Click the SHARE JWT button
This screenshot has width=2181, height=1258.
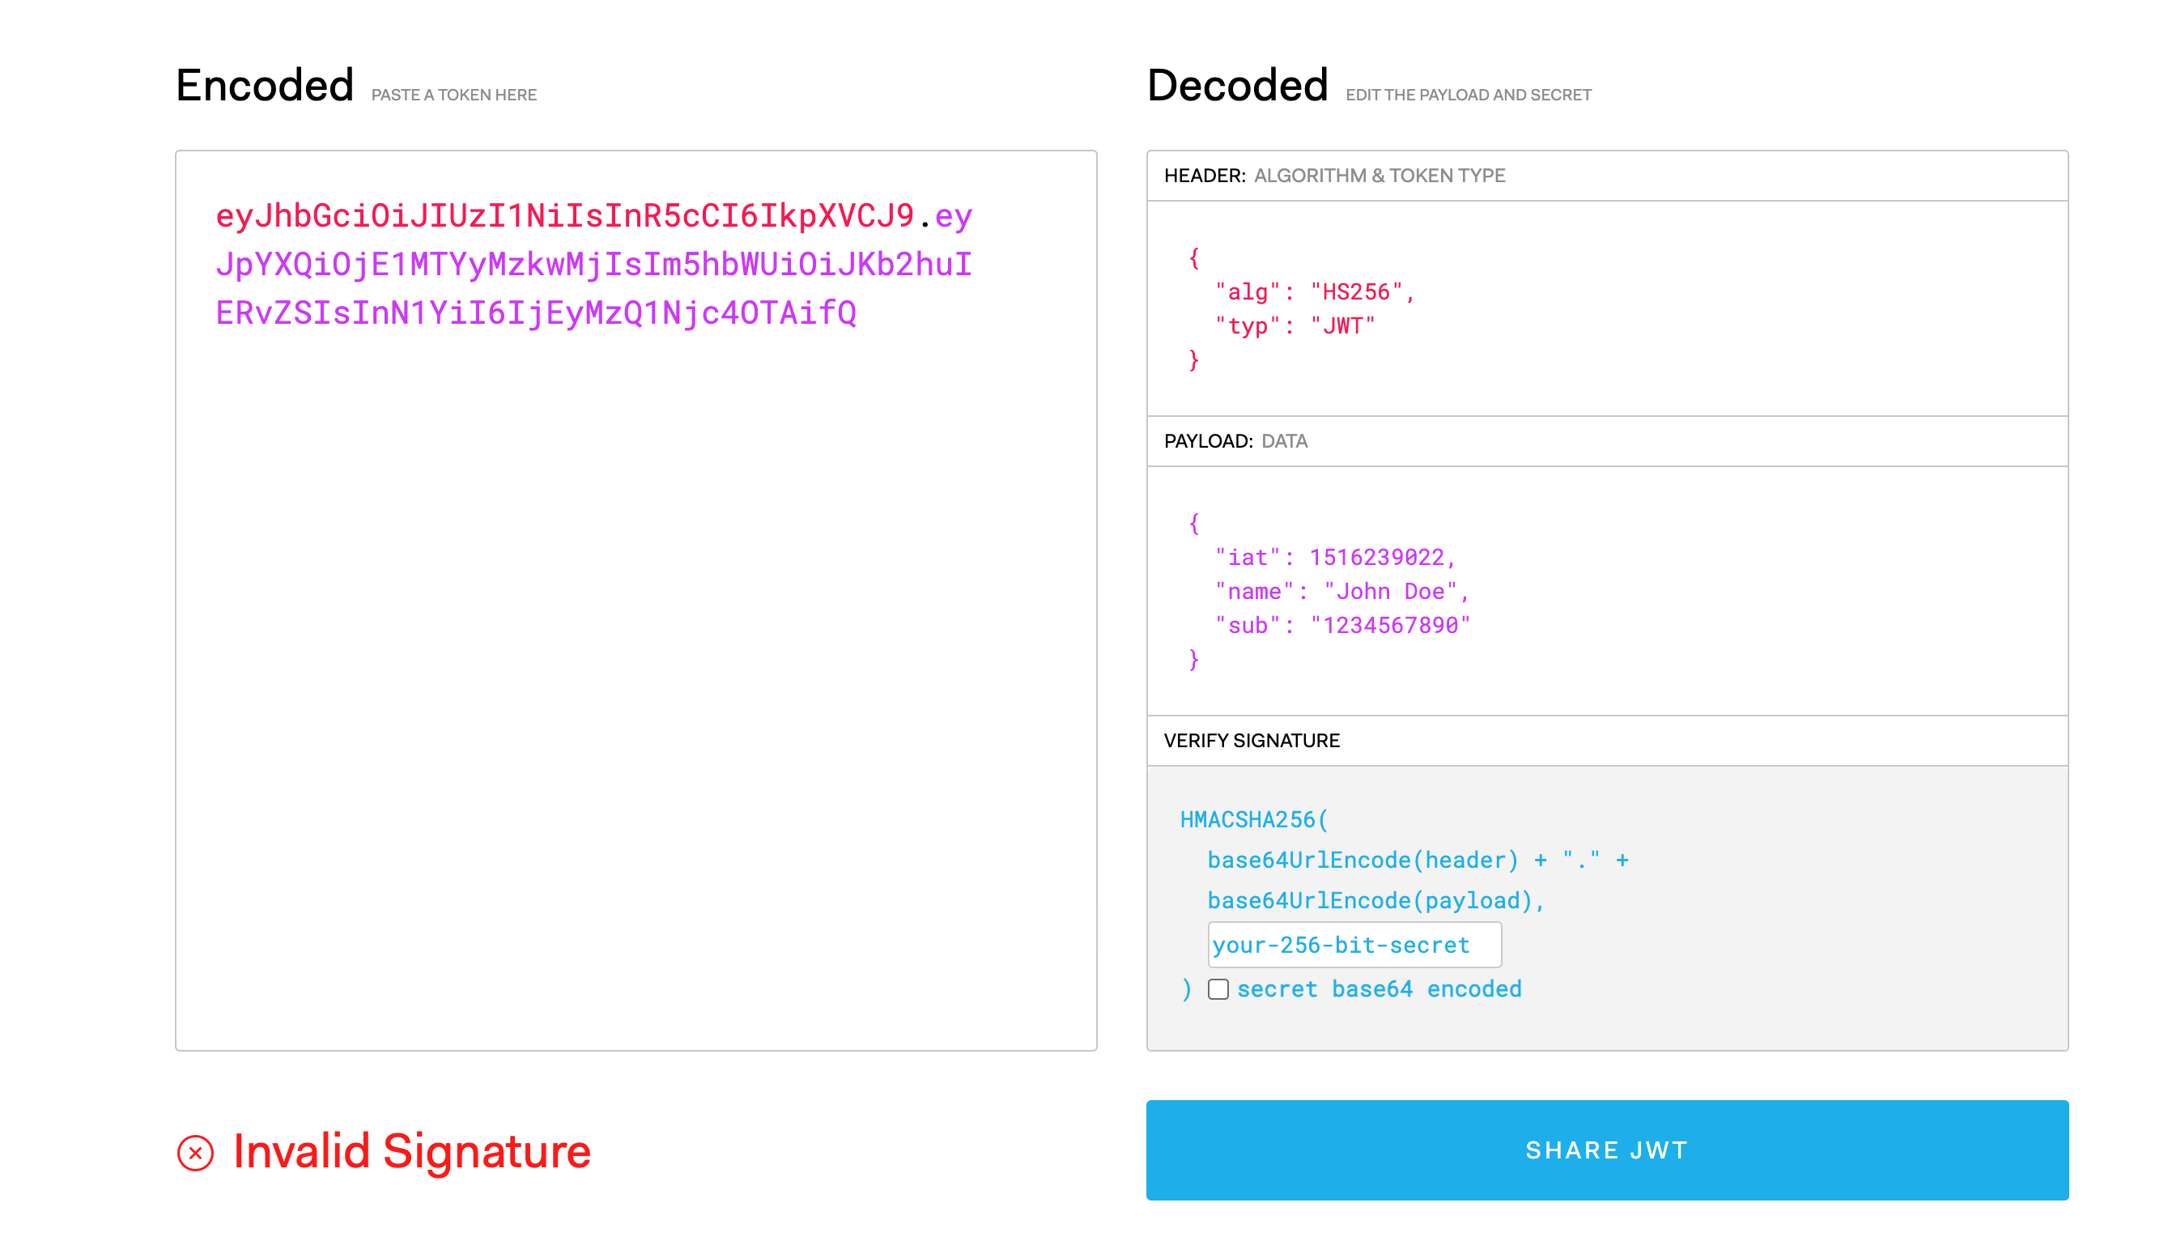coord(1606,1150)
